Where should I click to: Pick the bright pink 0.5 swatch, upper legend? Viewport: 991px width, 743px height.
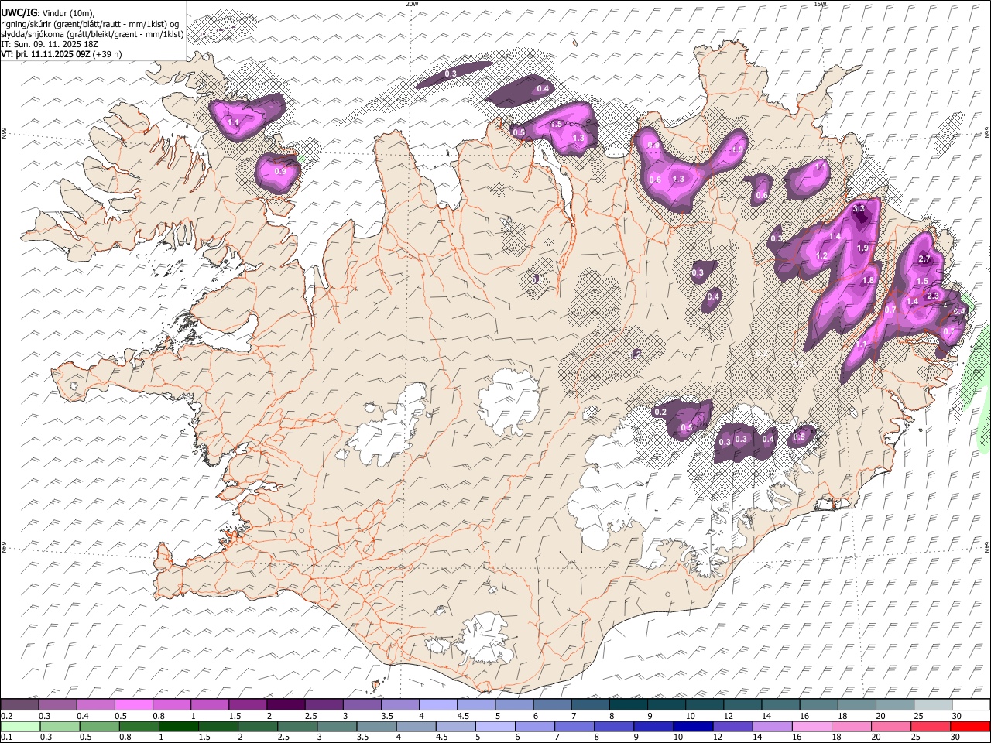134,705
